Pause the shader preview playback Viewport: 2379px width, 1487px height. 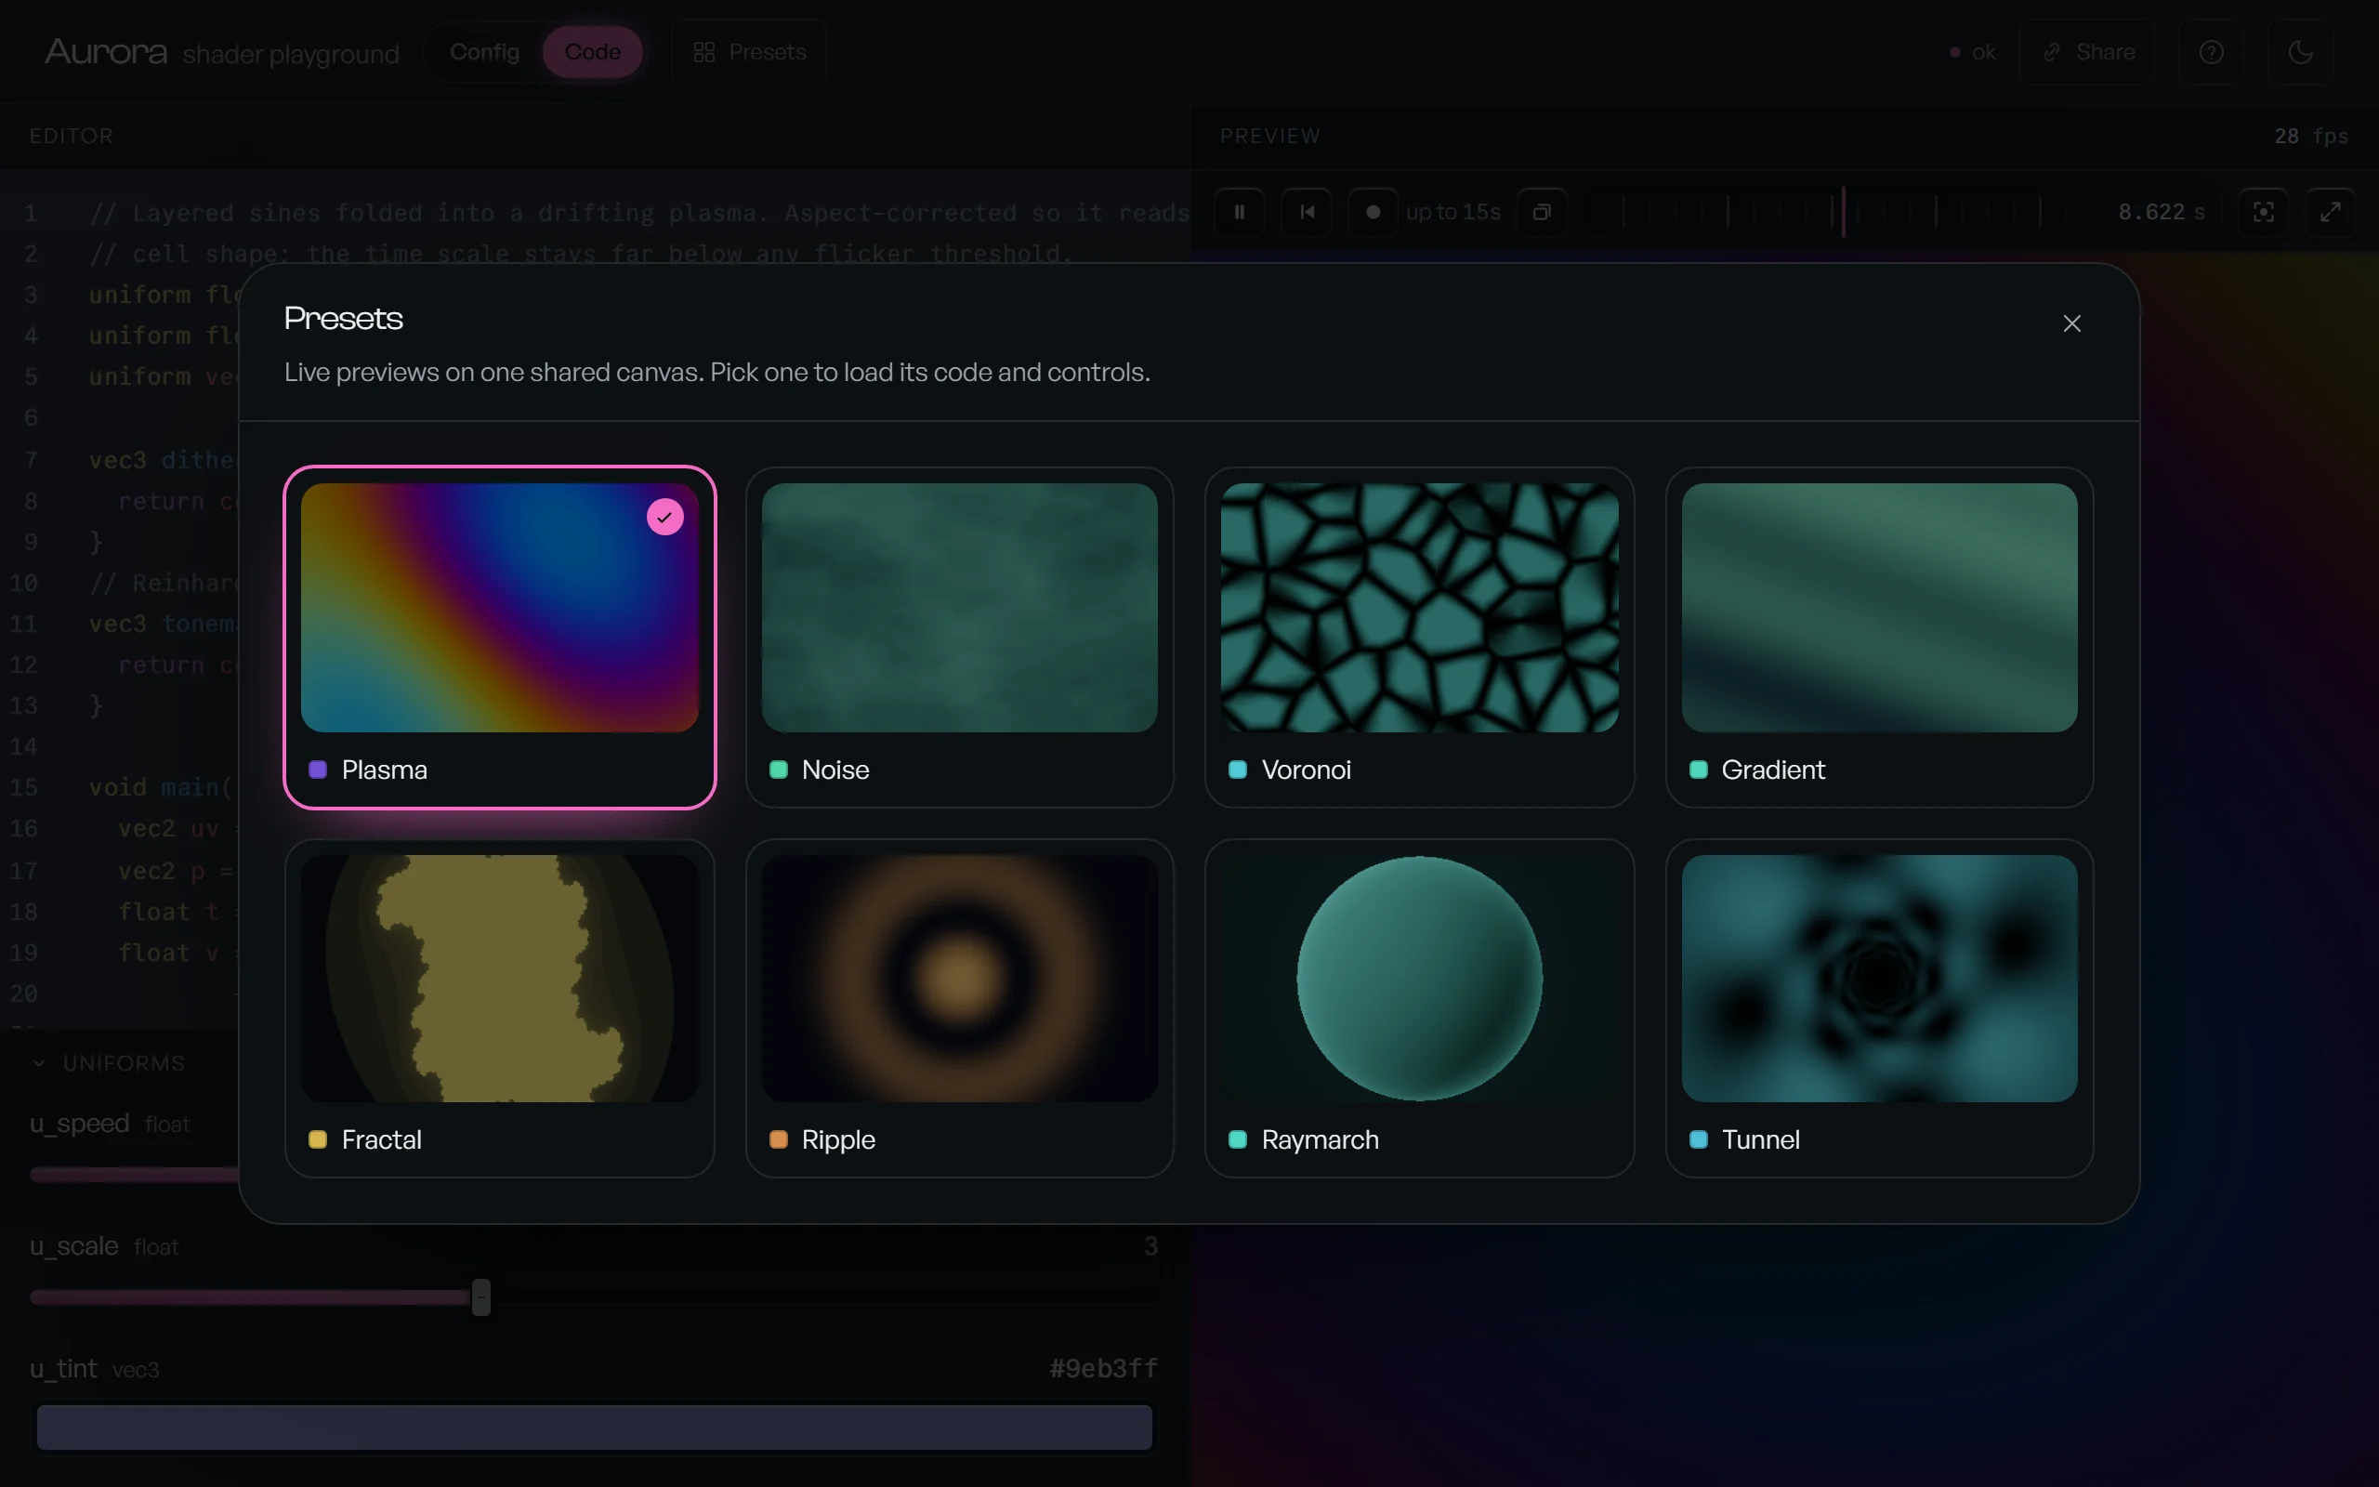tap(1240, 212)
